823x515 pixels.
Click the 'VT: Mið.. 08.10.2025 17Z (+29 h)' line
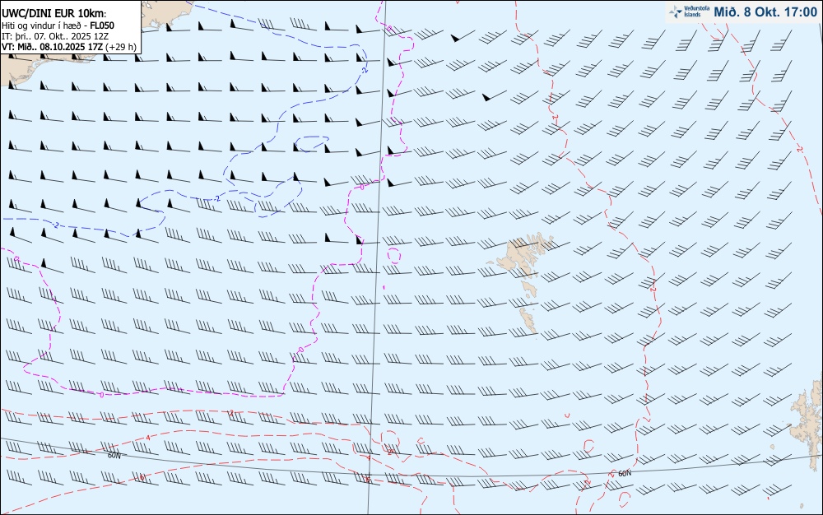point(69,47)
